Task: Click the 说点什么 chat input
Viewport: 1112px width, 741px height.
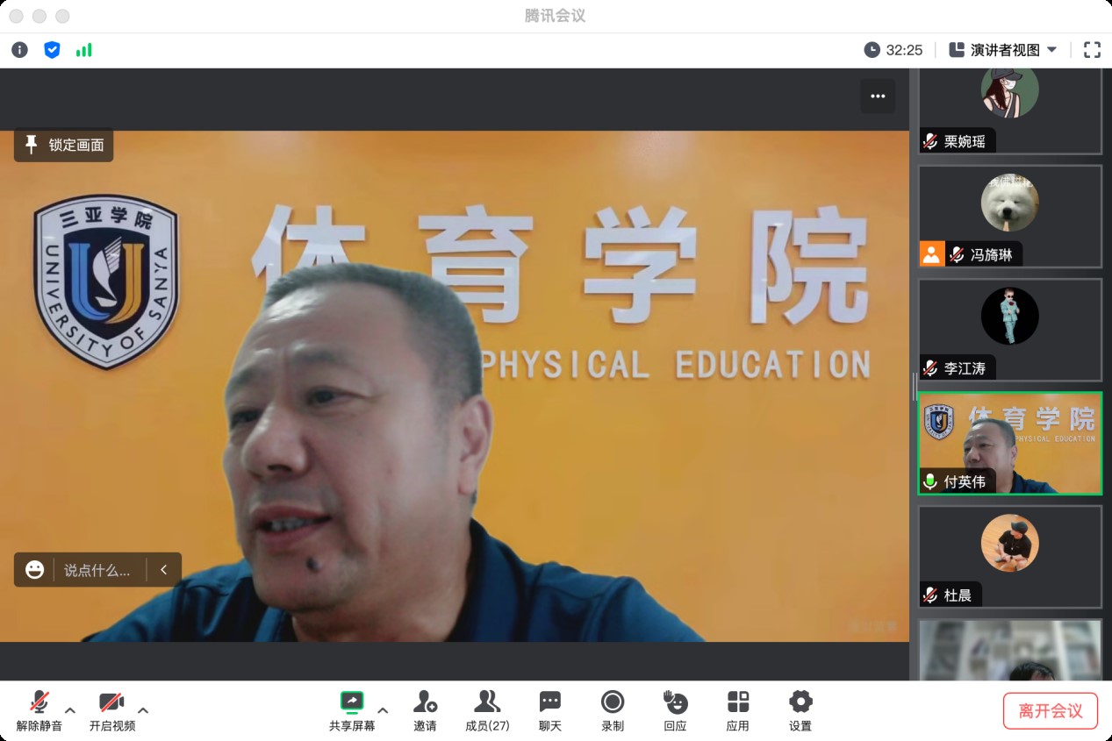Action: [x=97, y=570]
